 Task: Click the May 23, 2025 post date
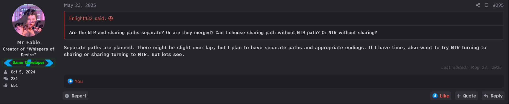point(80,5)
